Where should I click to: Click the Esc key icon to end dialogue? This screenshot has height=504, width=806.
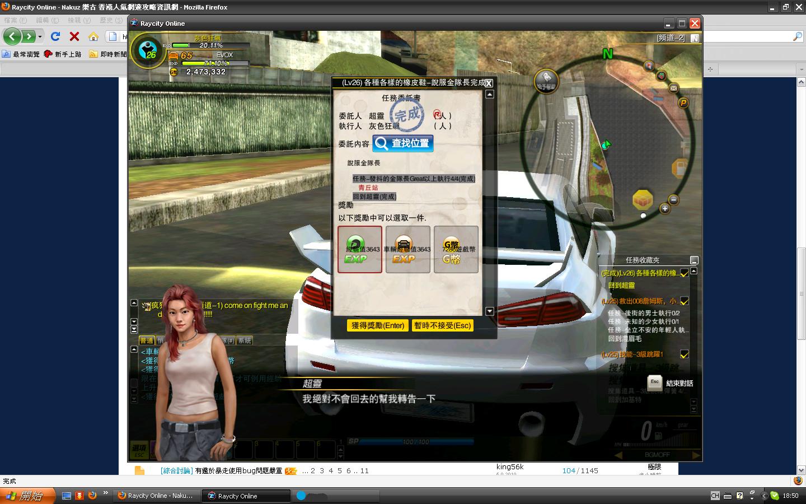point(655,382)
